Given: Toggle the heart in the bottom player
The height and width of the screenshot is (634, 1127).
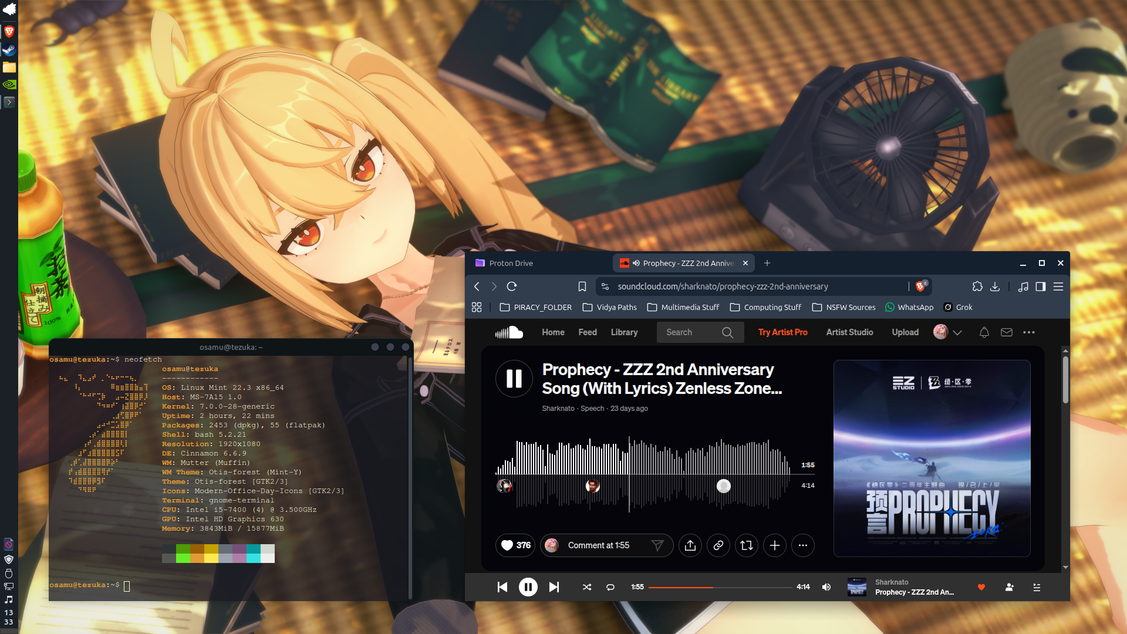Looking at the screenshot, I should pos(981,587).
